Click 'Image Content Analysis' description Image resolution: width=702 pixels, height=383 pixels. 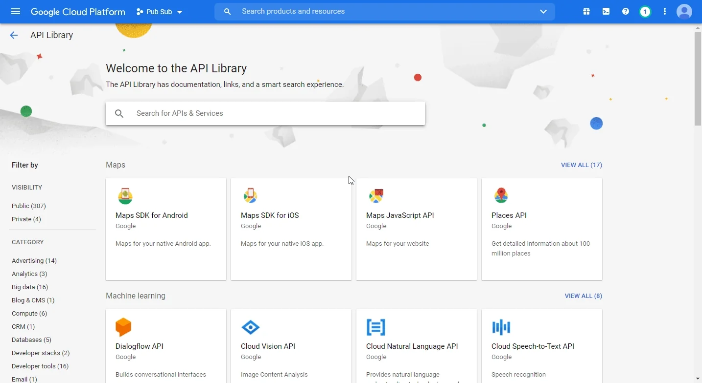click(274, 375)
